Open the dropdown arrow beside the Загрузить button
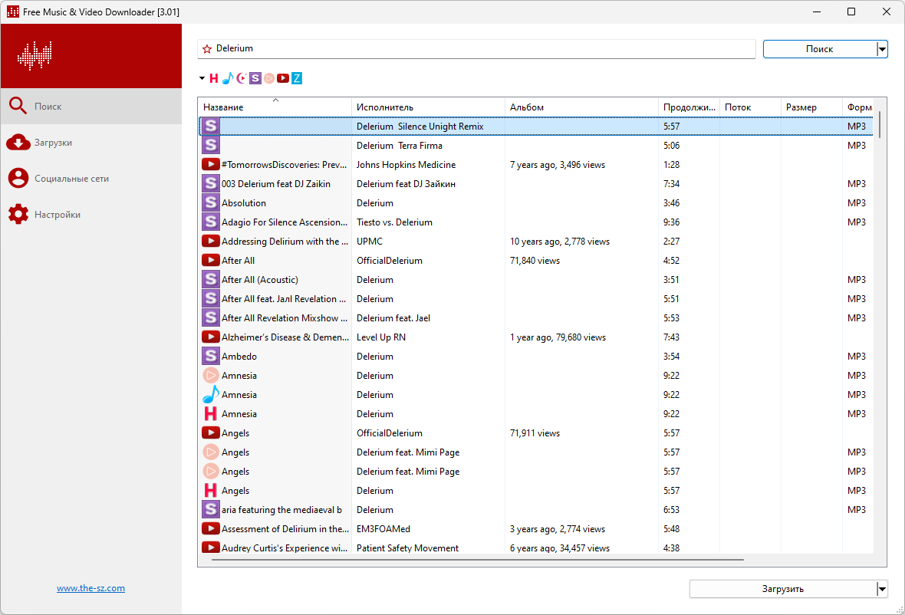The width and height of the screenshot is (905, 615). [x=881, y=589]
